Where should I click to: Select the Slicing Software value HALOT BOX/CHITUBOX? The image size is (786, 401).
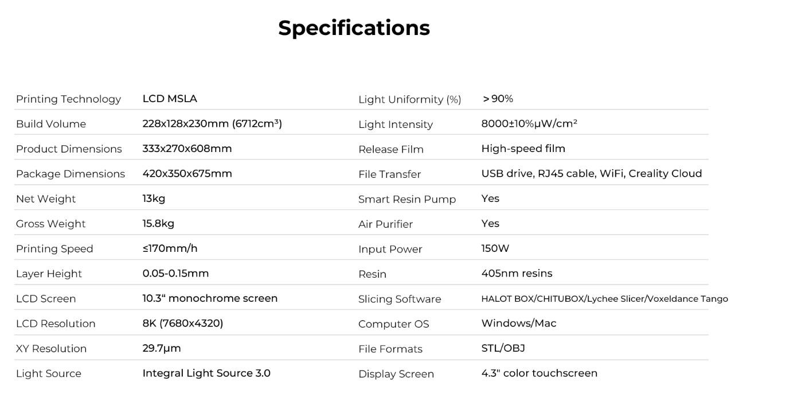(604, 299)
